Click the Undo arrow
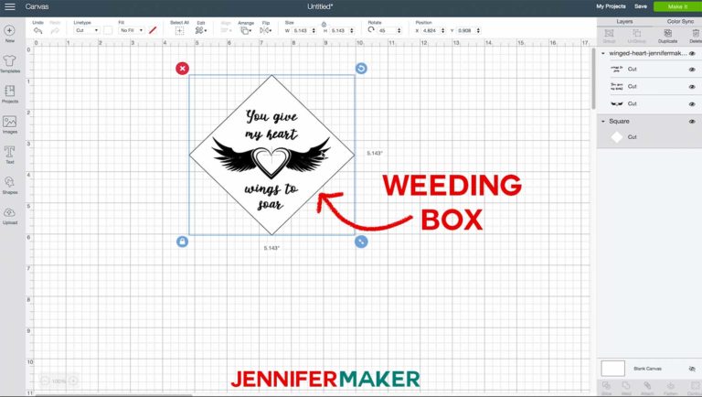702x397 pixels. pos(38,30)
